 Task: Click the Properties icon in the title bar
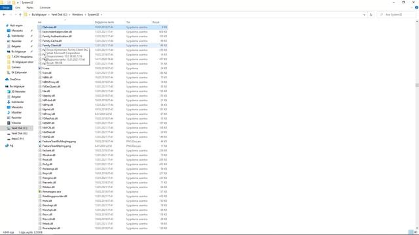(9, 3)
